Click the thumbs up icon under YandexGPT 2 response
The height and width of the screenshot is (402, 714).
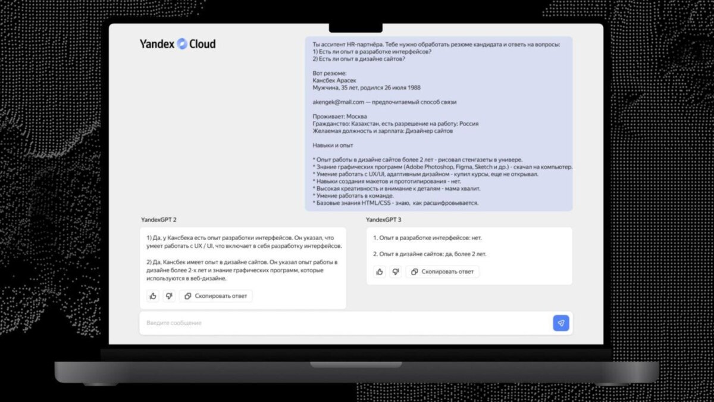pyautogui.click(x=153, y=296)
